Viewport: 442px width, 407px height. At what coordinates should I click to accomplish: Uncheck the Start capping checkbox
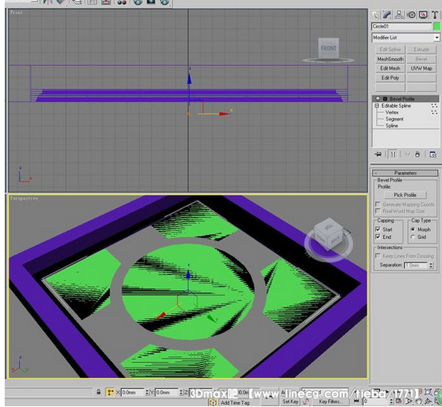[x=378, y=229]
